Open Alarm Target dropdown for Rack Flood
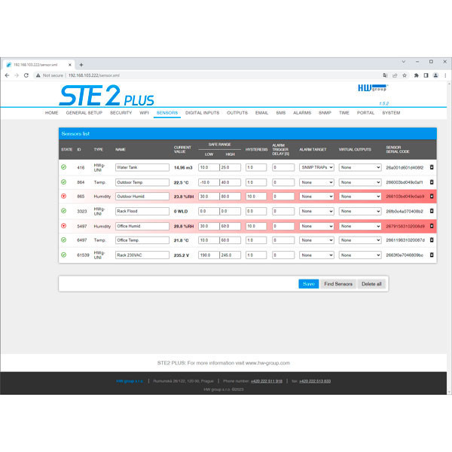 click(316, 212)
